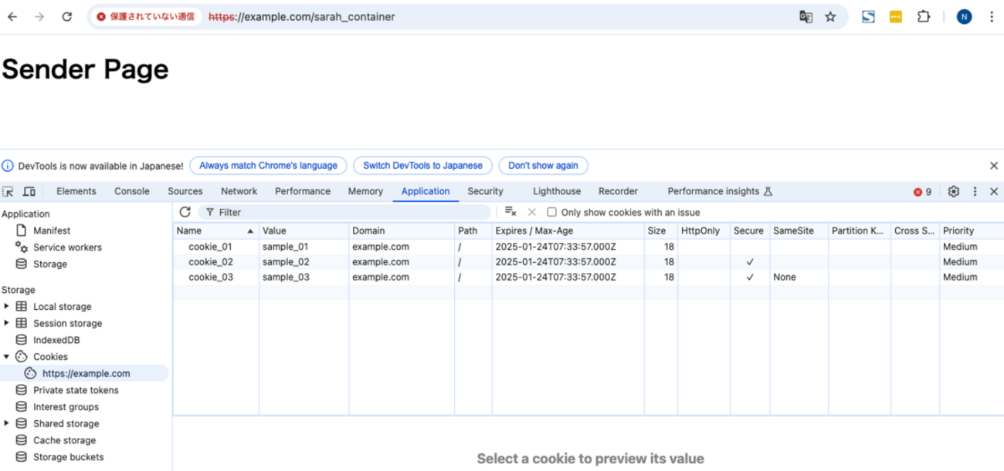This screenshot has width=1004, height=471.
Task: Switch to the Network tab
Action: point(239,192)
